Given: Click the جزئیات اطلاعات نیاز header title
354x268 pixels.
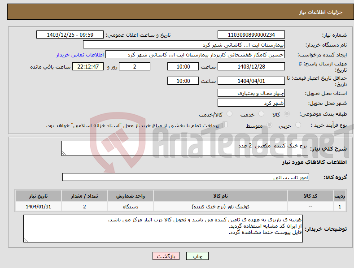Looking at the screenshot, I should pos(321,12).
